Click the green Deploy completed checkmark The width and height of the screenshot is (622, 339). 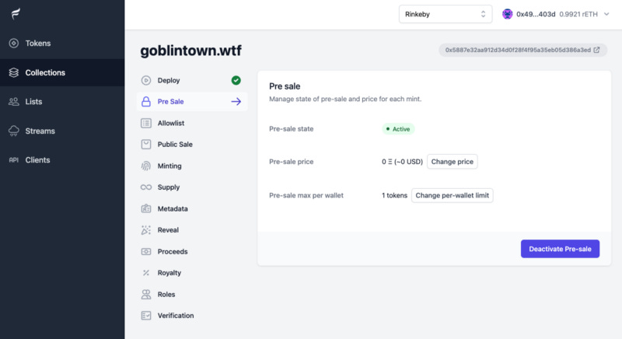click(236, 80)
